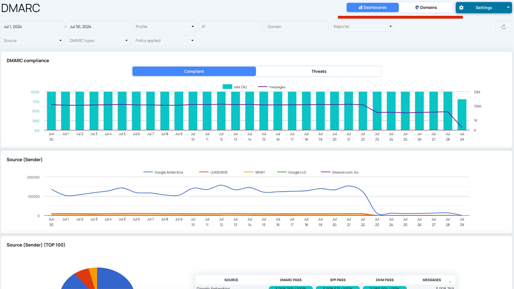Open the Profile dropdown
The height and width of the screenshot is (289, 514).
[x=165, y=27]
